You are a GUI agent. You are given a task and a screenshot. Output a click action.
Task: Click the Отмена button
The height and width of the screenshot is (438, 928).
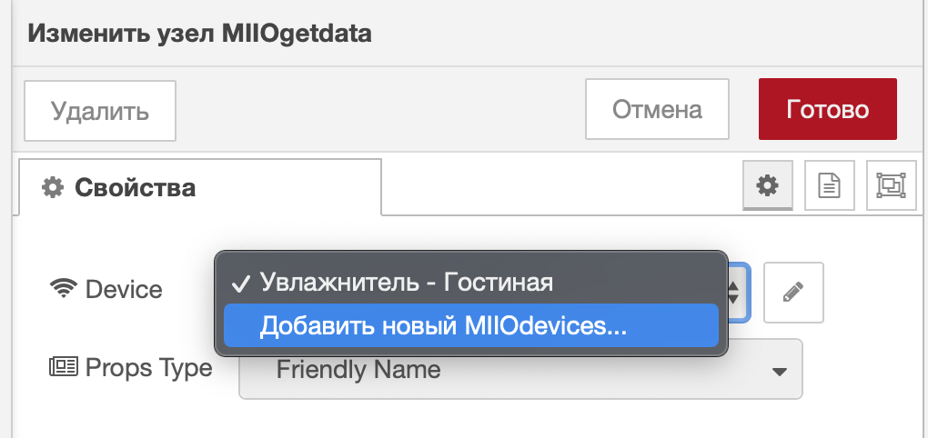657,109
